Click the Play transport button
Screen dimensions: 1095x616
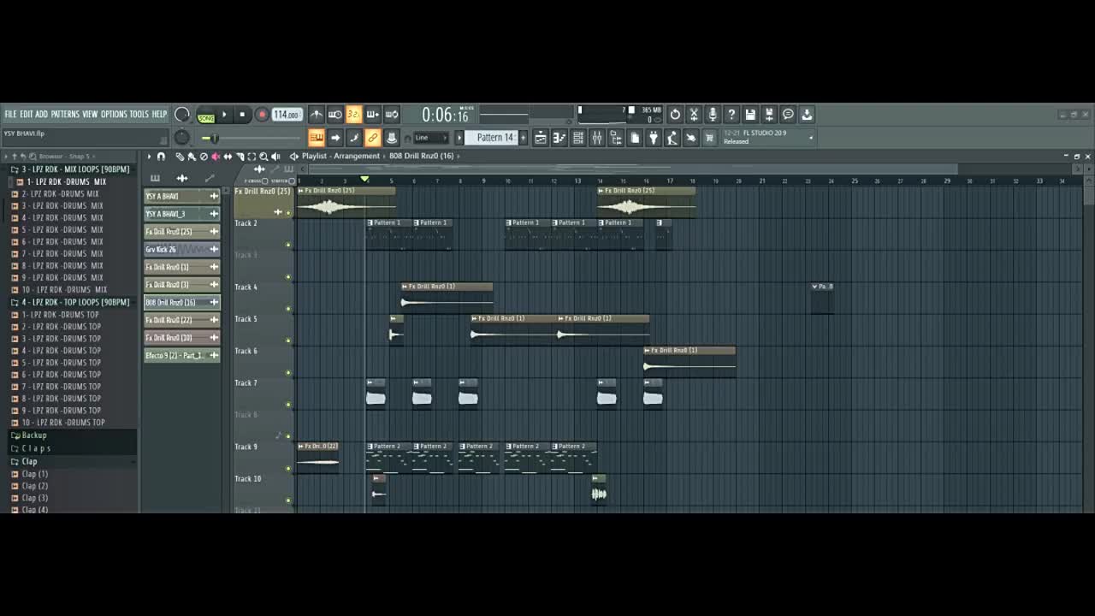(224, 114)
